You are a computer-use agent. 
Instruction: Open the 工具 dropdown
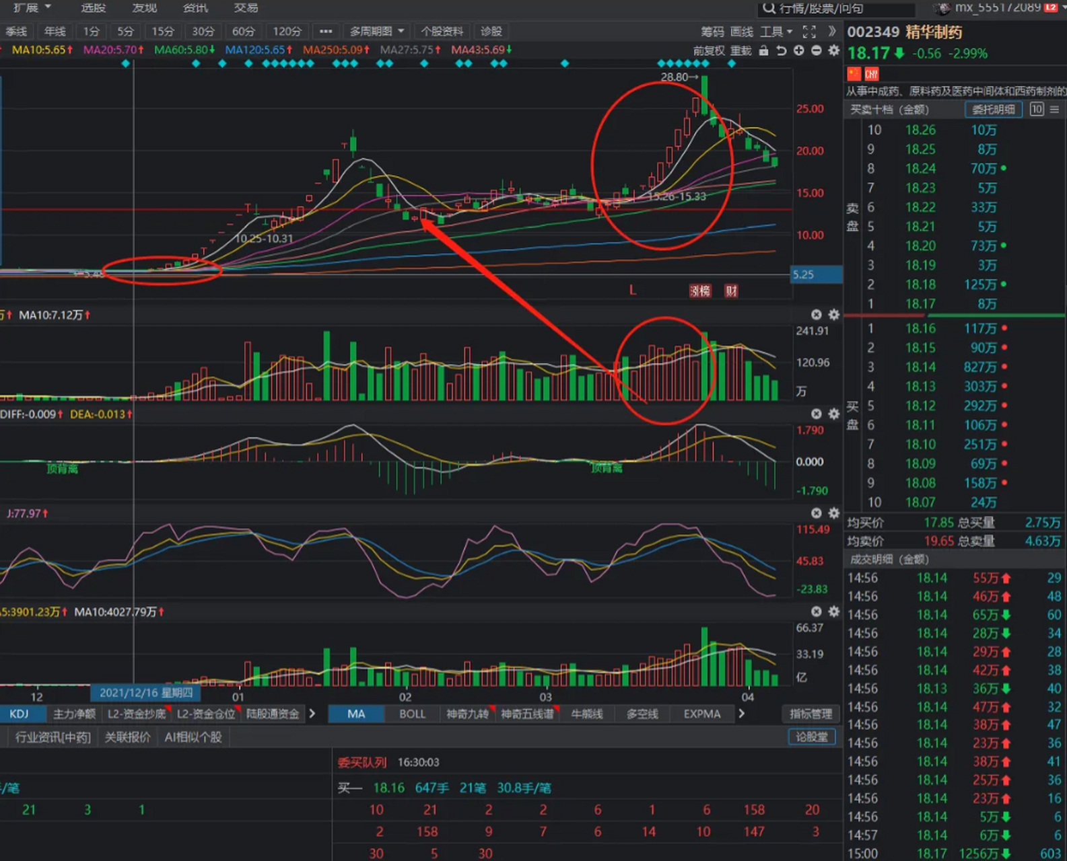coord(776,32)
